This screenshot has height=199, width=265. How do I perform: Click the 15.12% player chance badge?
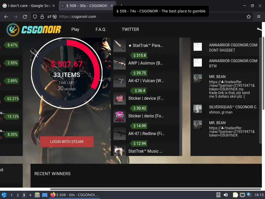pyautogui.click(x=12, y=117)
